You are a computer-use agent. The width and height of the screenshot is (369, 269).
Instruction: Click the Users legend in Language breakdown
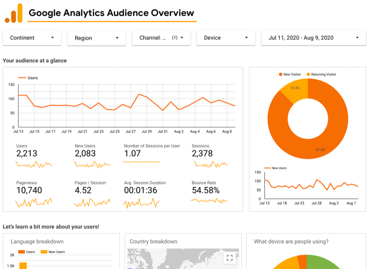pyautogui.click(x=26, y=252)
